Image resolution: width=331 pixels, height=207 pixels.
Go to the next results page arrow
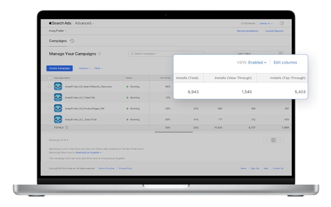pos(280,140)
